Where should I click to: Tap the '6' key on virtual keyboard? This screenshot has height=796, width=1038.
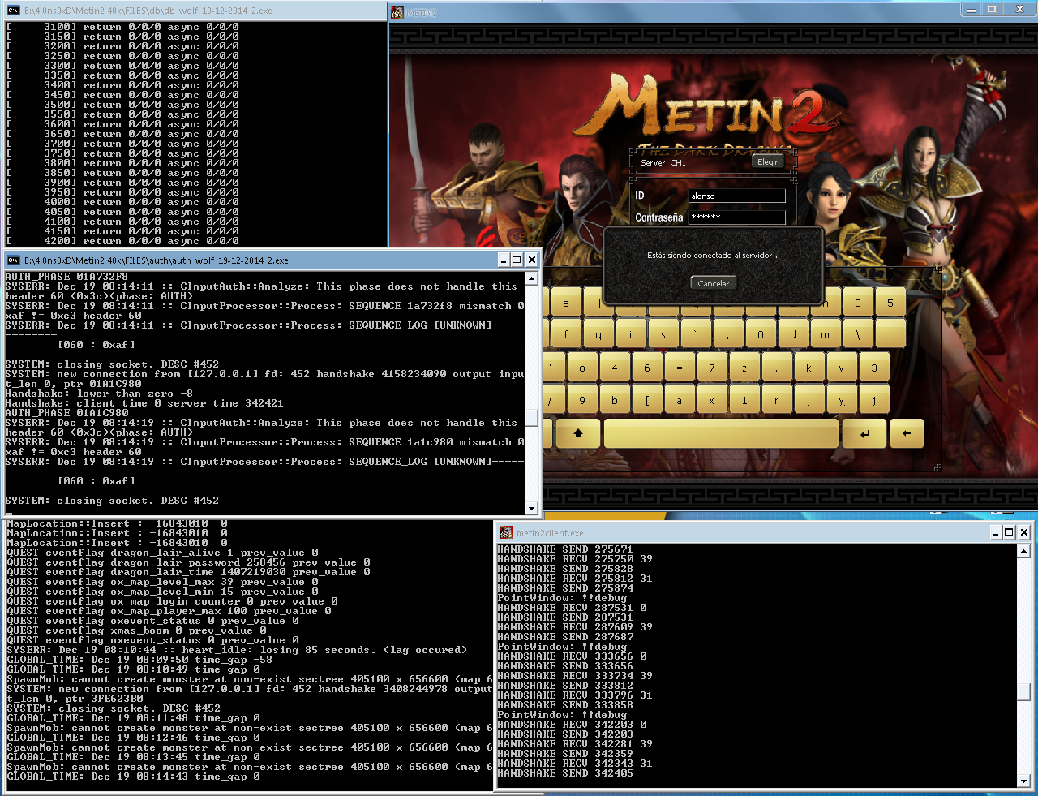pos(647,368)
